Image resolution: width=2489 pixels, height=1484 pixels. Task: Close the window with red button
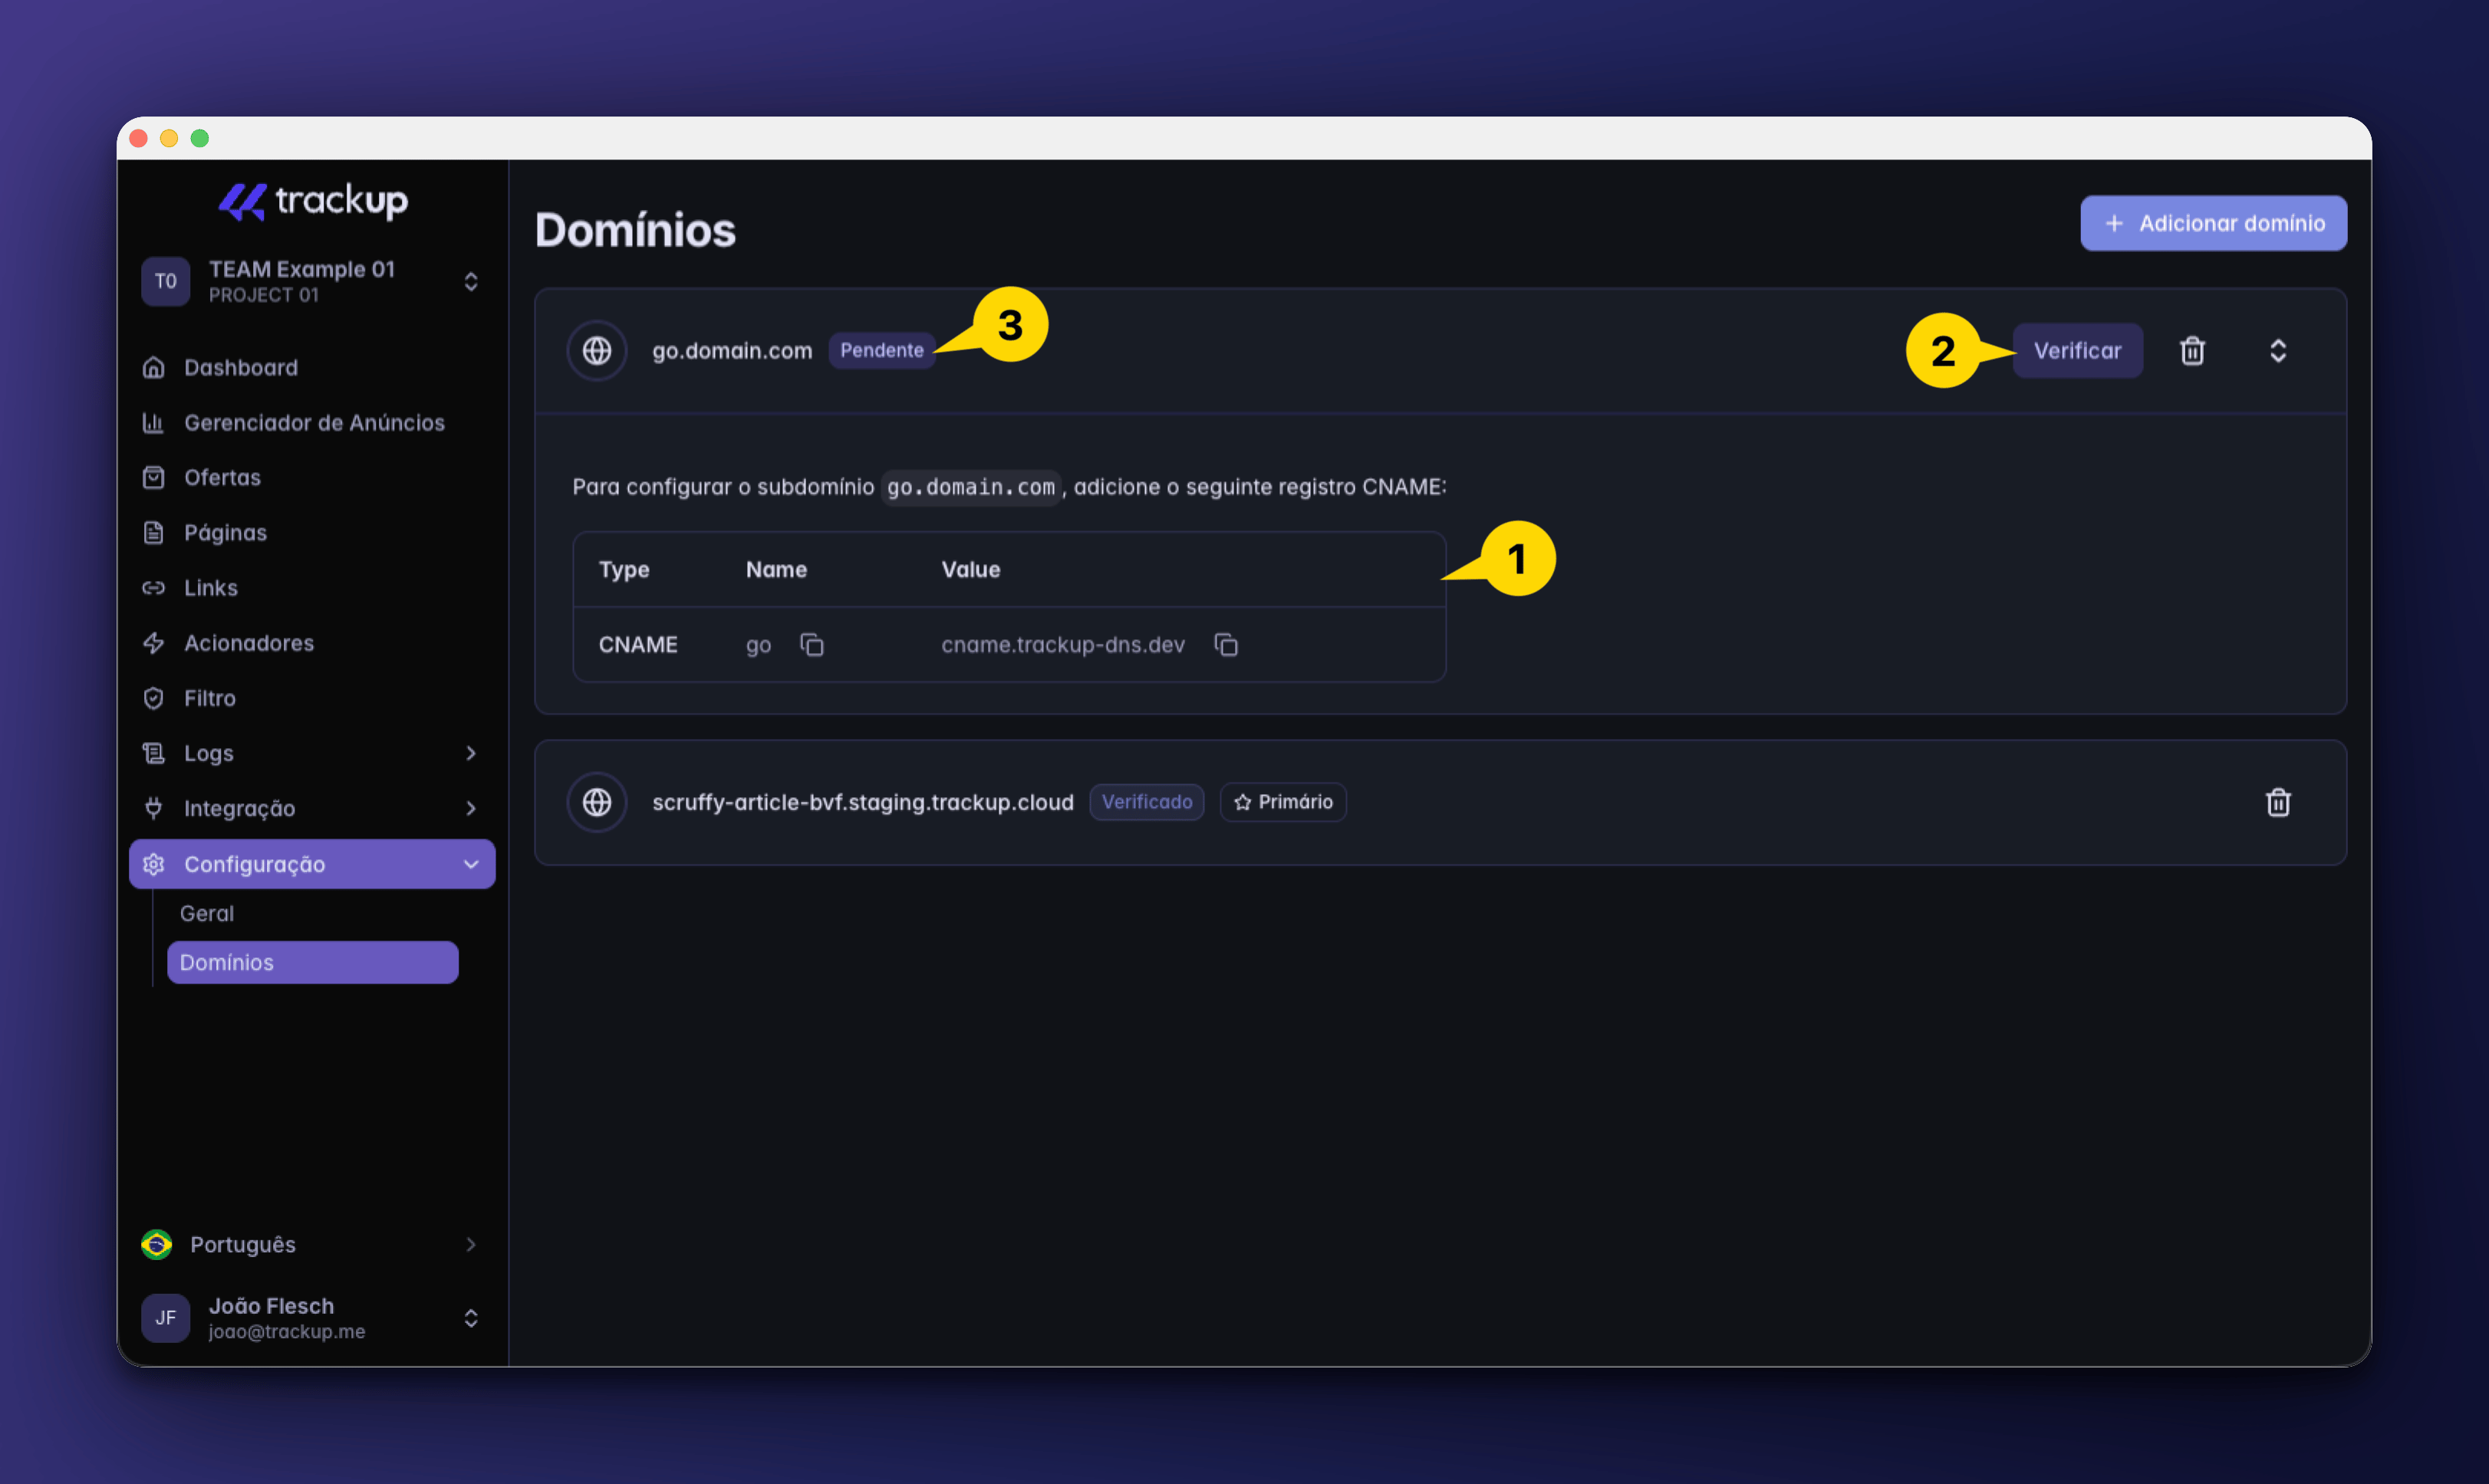click(138, 138)
